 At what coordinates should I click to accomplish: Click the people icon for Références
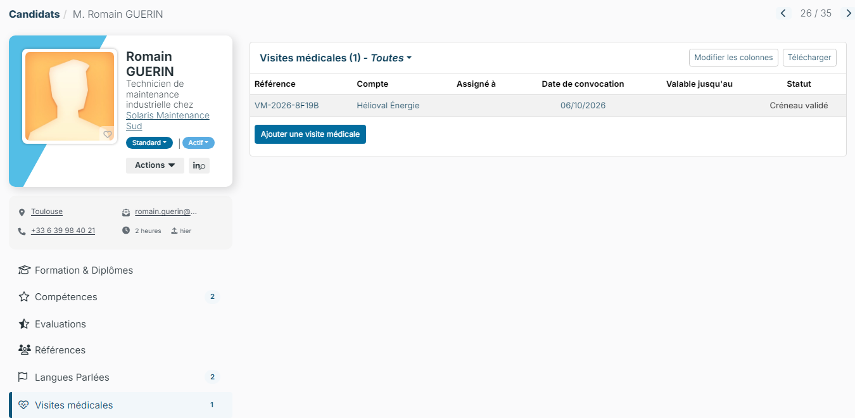24,350
